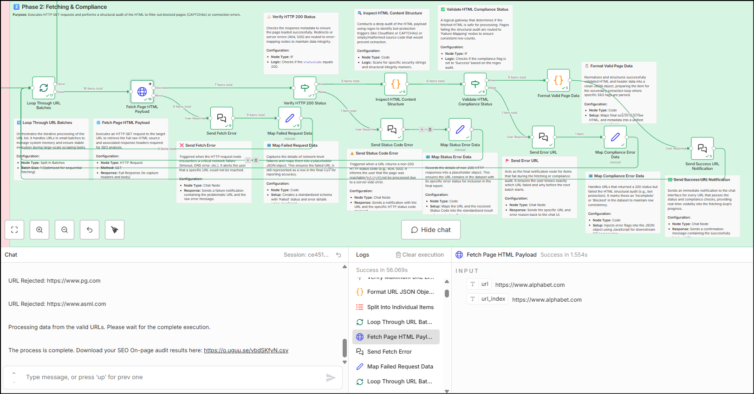Add node on connection beside Send Fetch Error note
Viewport: 754px width, 394px height.
[248, 160]
